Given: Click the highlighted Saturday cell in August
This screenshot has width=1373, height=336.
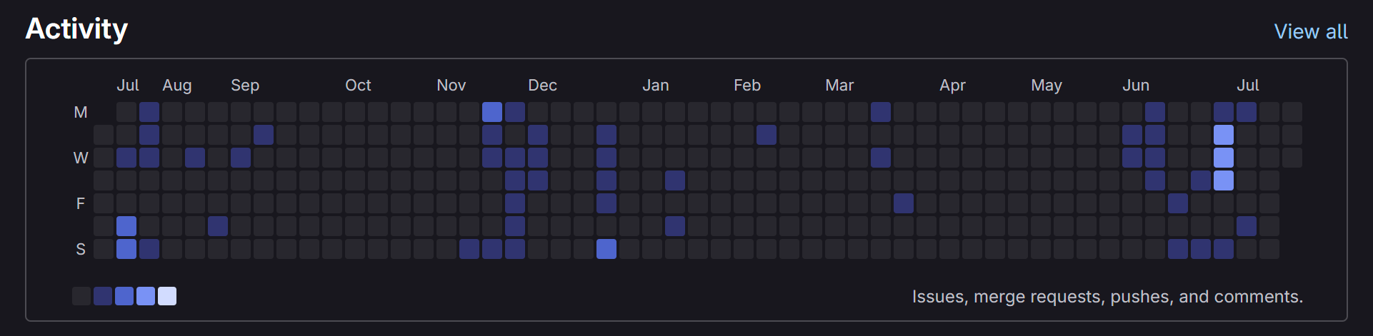Looking at the screenshot, I should [218, 226].
